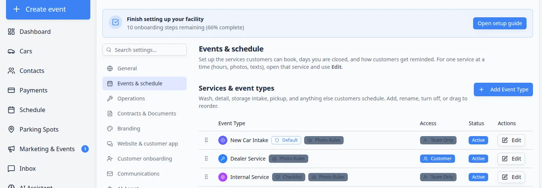Click the Marketing megaphone icon
Image resolution: width=542 pixels, height=188 pixels.
(11, 149)
